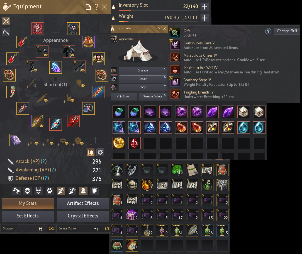Click the Remote Collect button
Image resolution: width=302 pixels, height=254 pixels.
[153, 97]
